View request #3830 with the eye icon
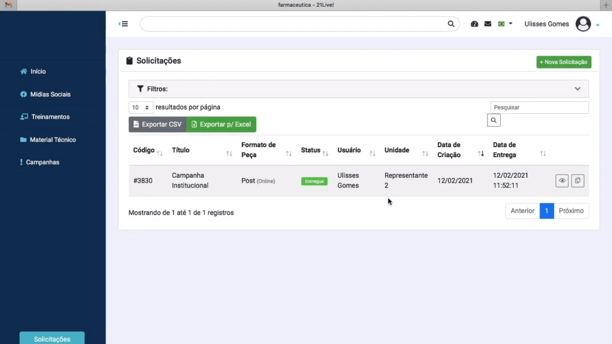 [x=562, y=181]
